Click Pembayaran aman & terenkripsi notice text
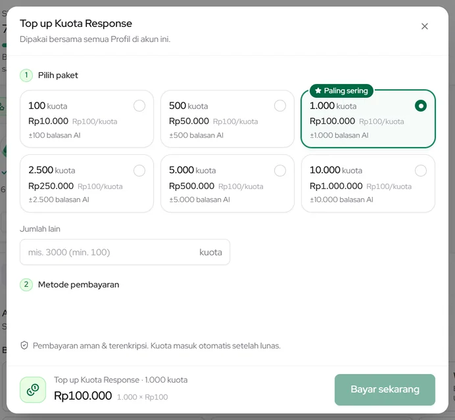The height and width of the screenshot is (420, 455). pos(156,346)
